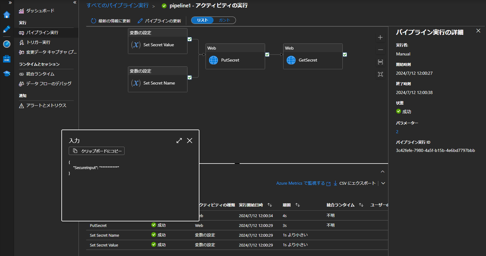Click success checkmark on Set Secret Name node
This screenshot has height=256, width=486.
190,77
